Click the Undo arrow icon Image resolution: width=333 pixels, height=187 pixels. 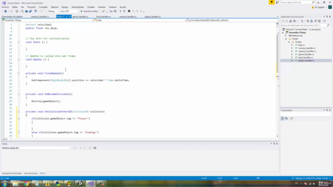click(x=35, y=11)
